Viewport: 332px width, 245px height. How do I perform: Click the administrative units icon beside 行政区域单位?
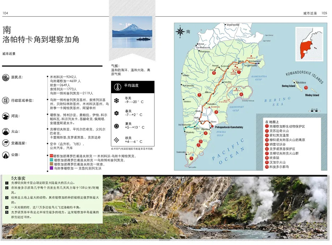tap(6, 100)
